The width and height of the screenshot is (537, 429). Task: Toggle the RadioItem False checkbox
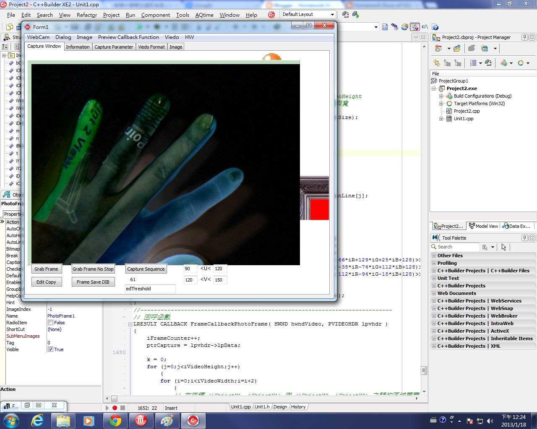[x=50, y=323]
